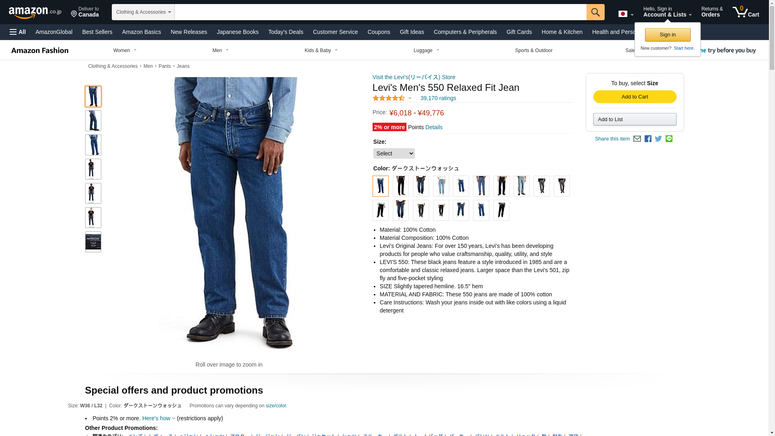Go to Amazon.co.jp home logo

click(x=35, y=13)
